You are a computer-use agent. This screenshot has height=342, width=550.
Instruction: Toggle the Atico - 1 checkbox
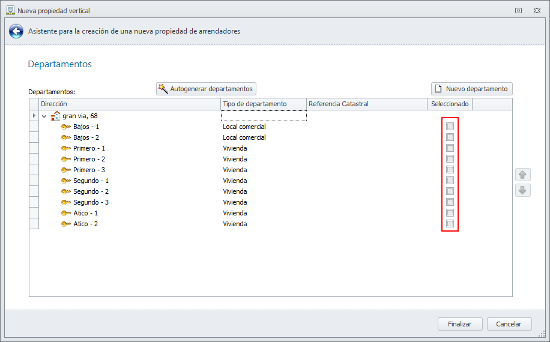pos(450,212)
